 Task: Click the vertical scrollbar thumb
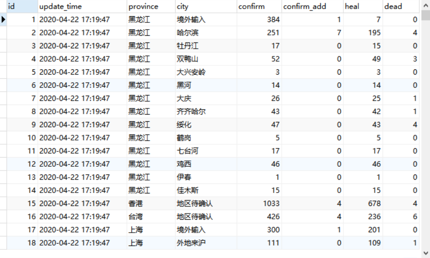pyautogui.click(x=426, y=15)
